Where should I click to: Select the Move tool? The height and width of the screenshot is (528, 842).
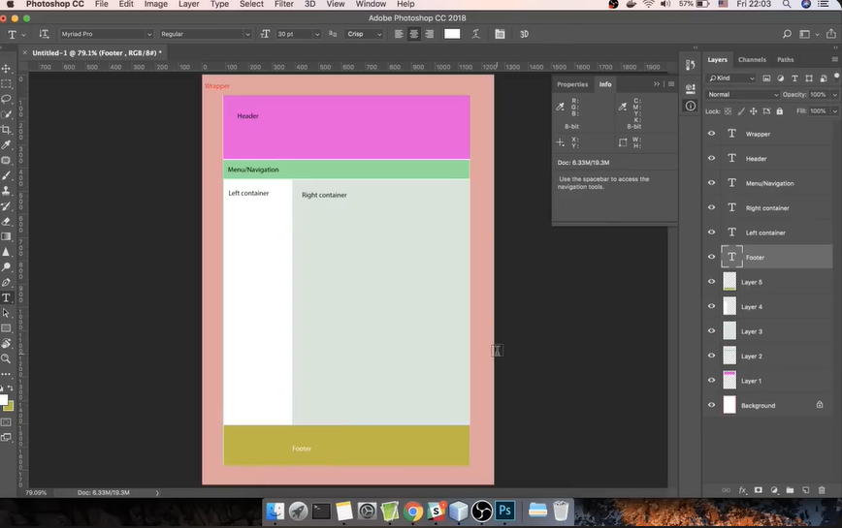point(6,69)
